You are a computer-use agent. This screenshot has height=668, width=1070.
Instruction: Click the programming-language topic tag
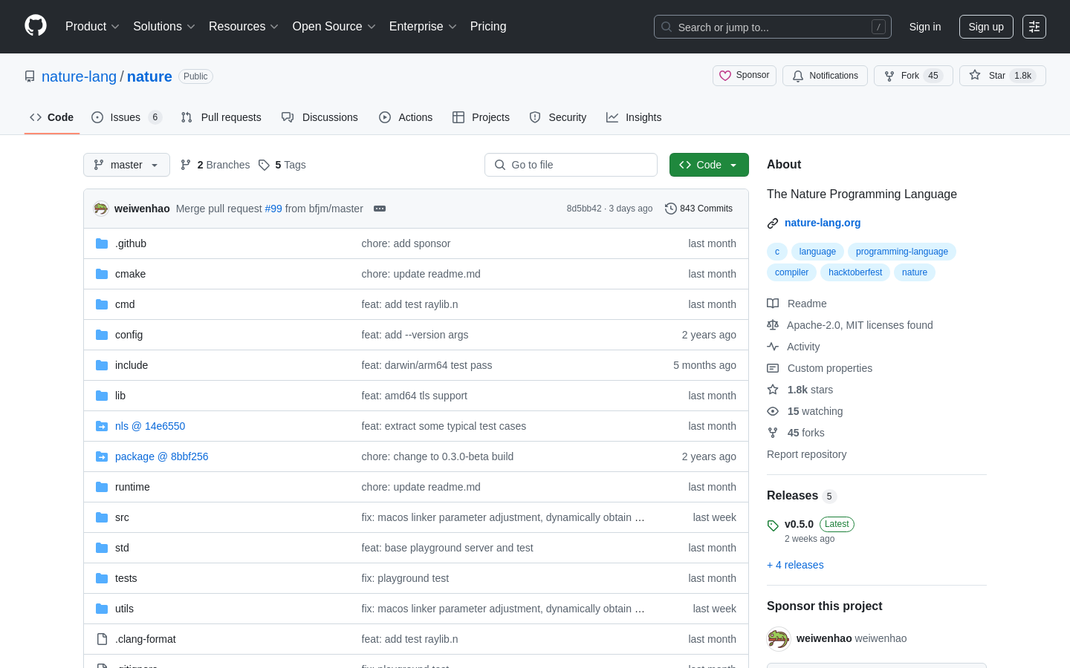(902, 252)
